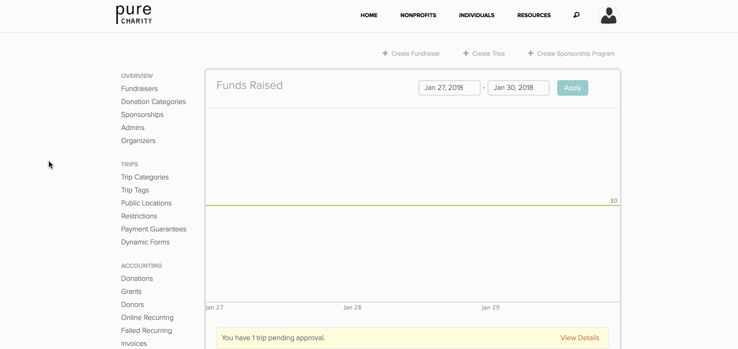Open the NONPROFITS menu
The height and width of the screenshot is (349, 738).
tap(418, 15)
